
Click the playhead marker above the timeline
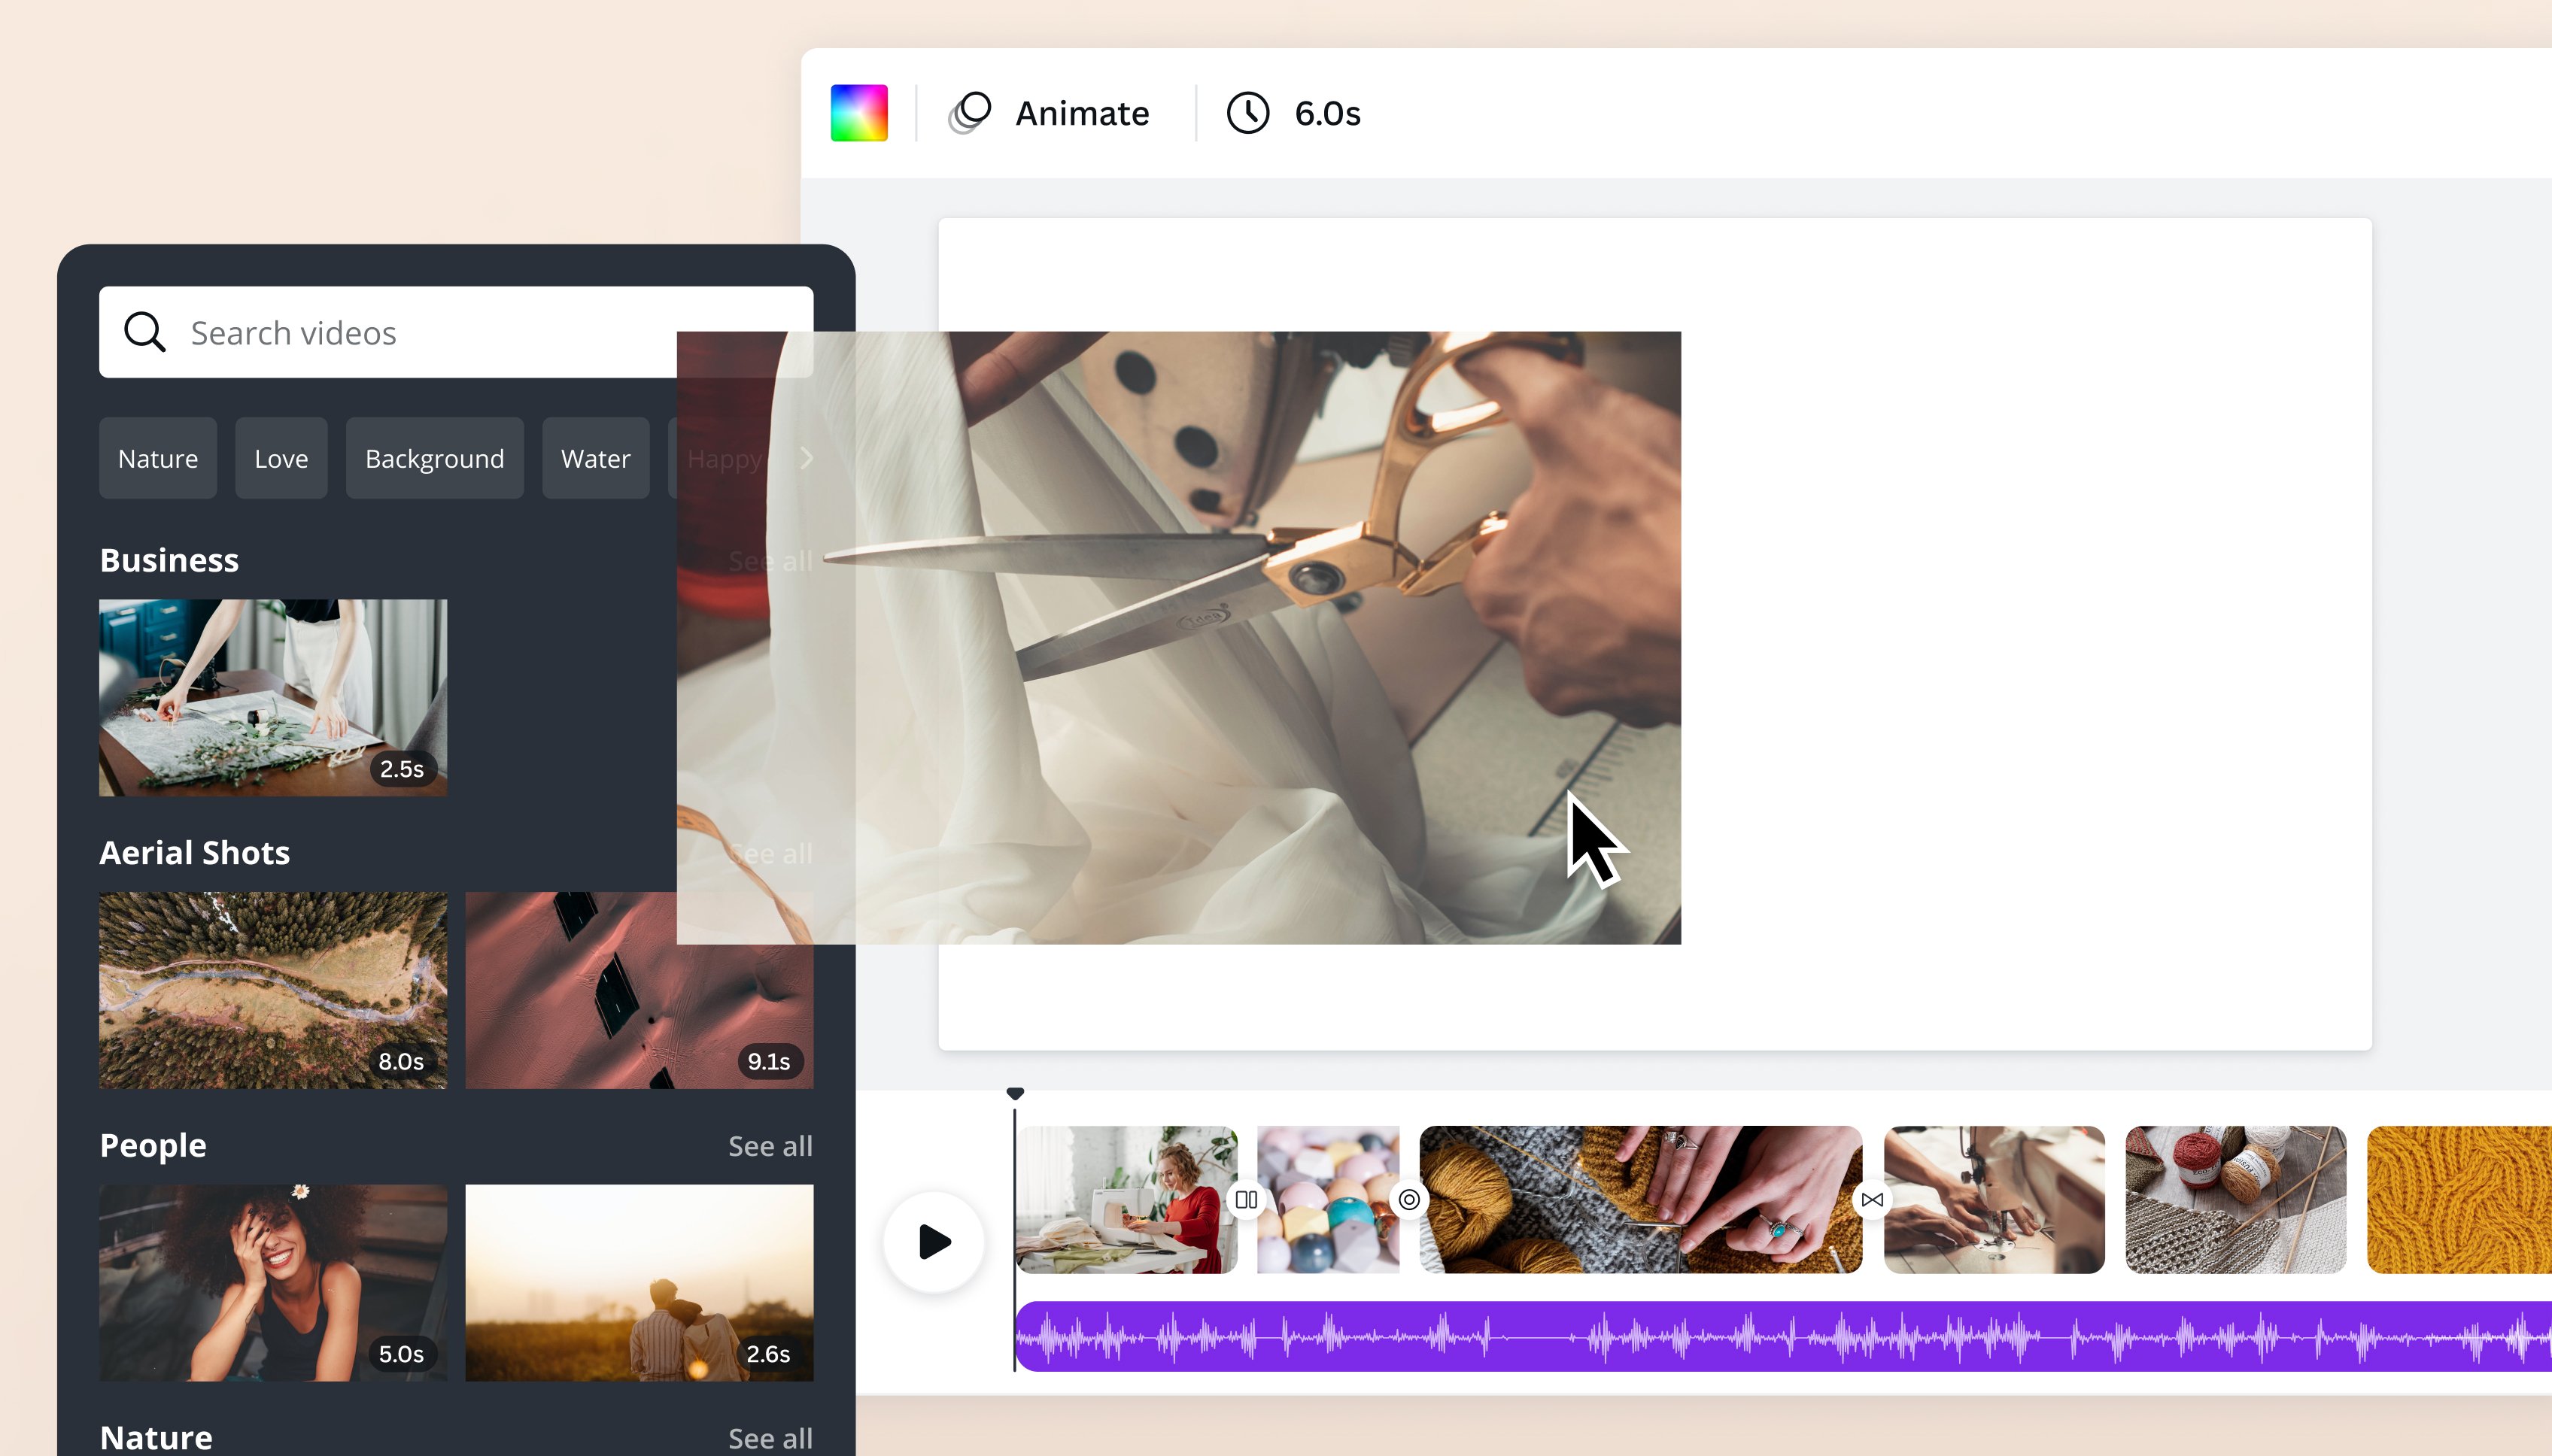[x=1016, y=1093]
